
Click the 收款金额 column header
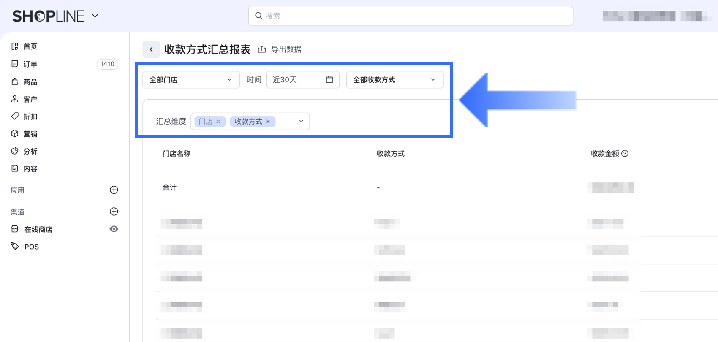pyautogui.click(x=605, y=154)
